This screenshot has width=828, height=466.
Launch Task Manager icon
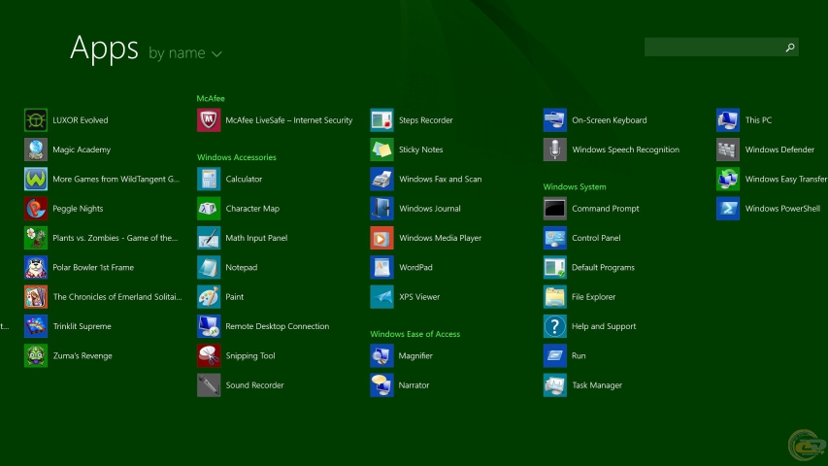[x=555, y=385]
